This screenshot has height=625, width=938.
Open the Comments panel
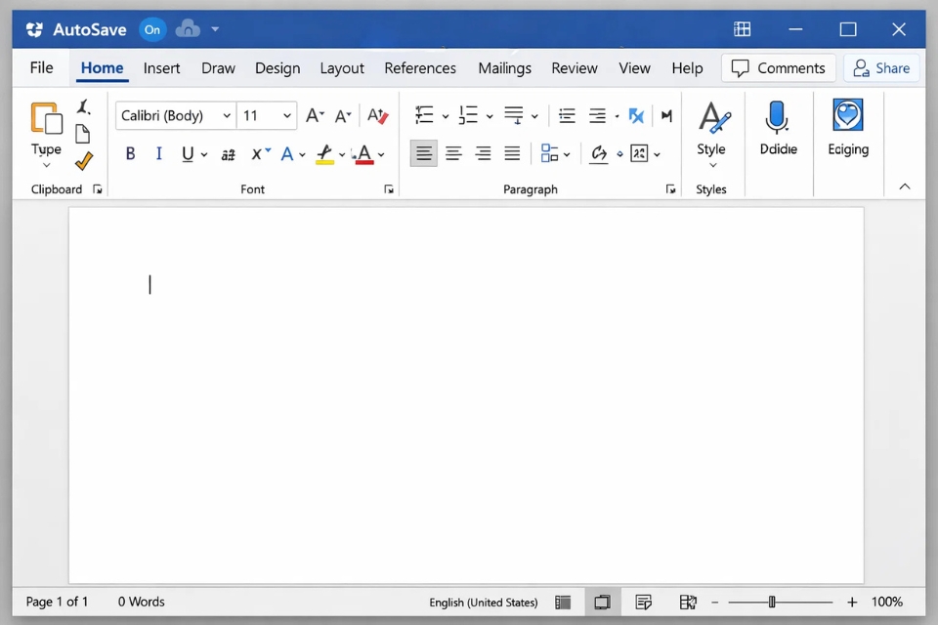778,68
